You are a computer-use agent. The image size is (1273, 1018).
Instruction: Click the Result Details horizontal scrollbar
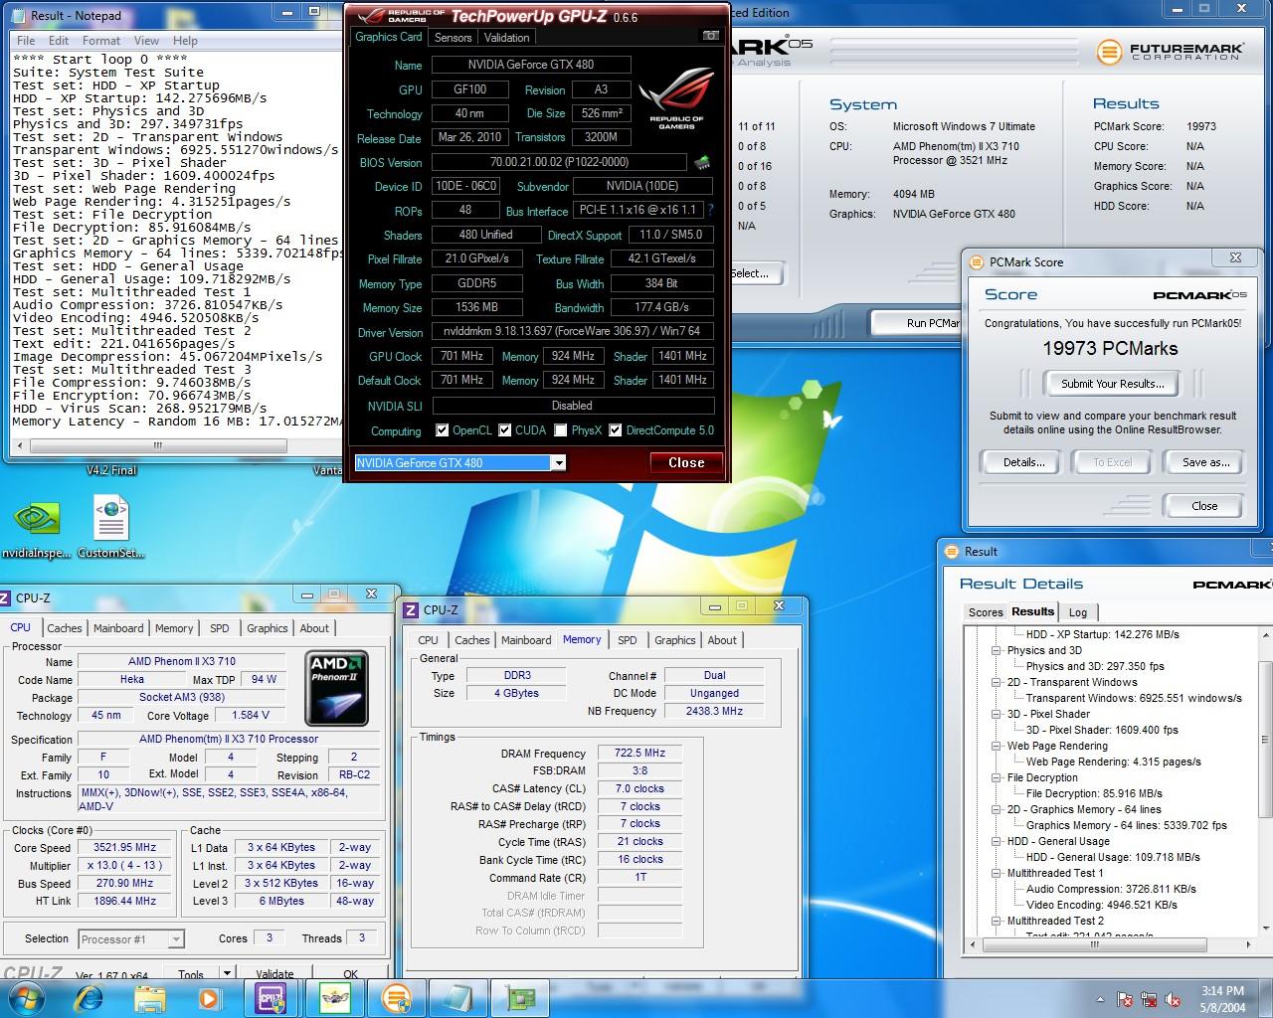1101,944
